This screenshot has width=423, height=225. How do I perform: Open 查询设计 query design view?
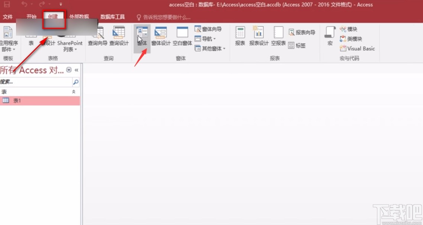(x=119, y=36)
